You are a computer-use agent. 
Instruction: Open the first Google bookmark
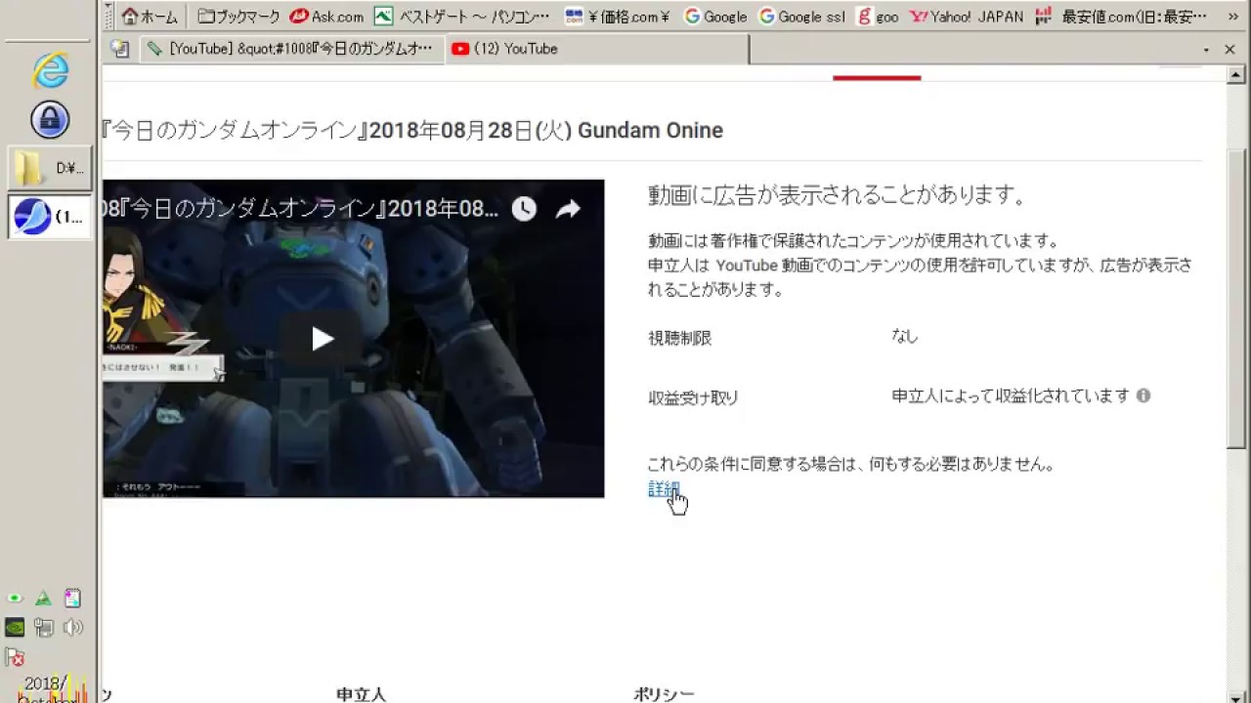coord(715,17)
